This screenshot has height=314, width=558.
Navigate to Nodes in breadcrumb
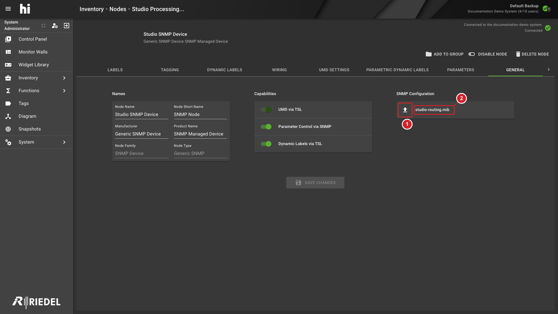(x=118, y=9)
